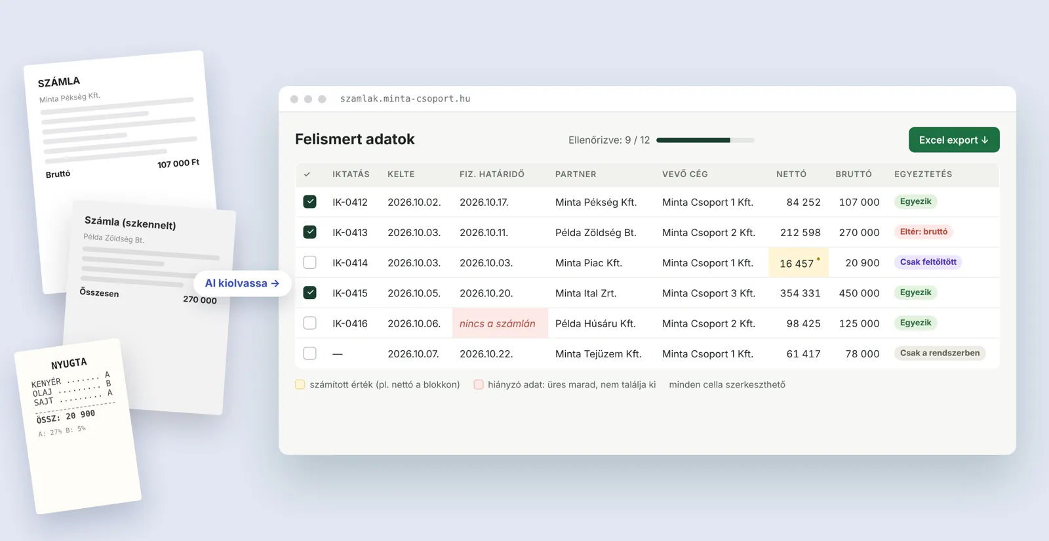The height and width of the screenshot is (541, 1049).
Task: Tick the checkbox for IK-0416 row
Action: (310, 323)
